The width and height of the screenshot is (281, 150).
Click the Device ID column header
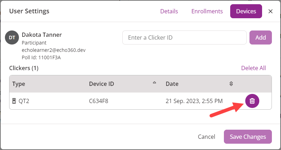click(x=102, y=84)
